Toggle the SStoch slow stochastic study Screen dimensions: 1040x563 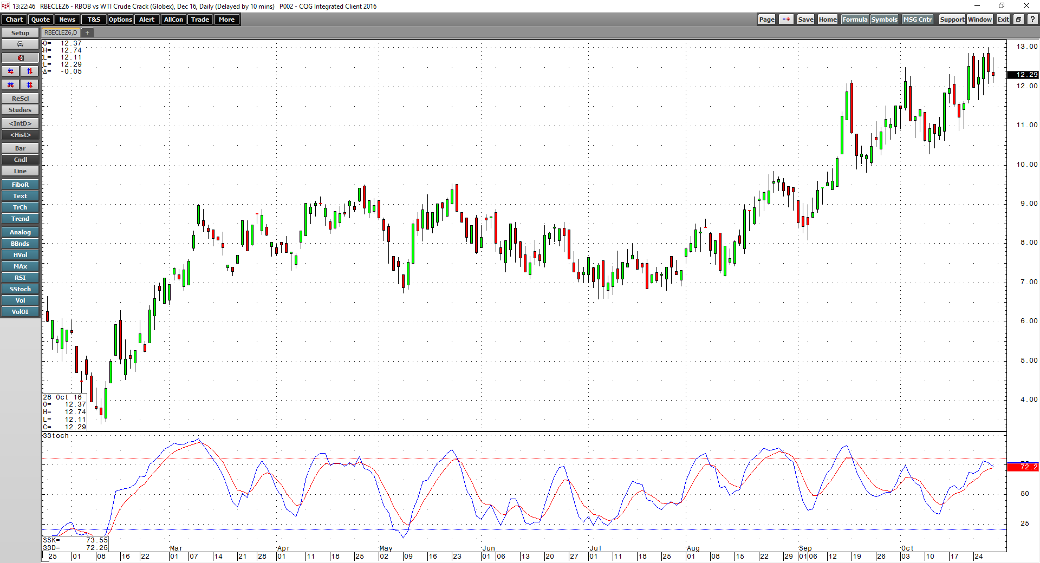(x=20, y=289)
